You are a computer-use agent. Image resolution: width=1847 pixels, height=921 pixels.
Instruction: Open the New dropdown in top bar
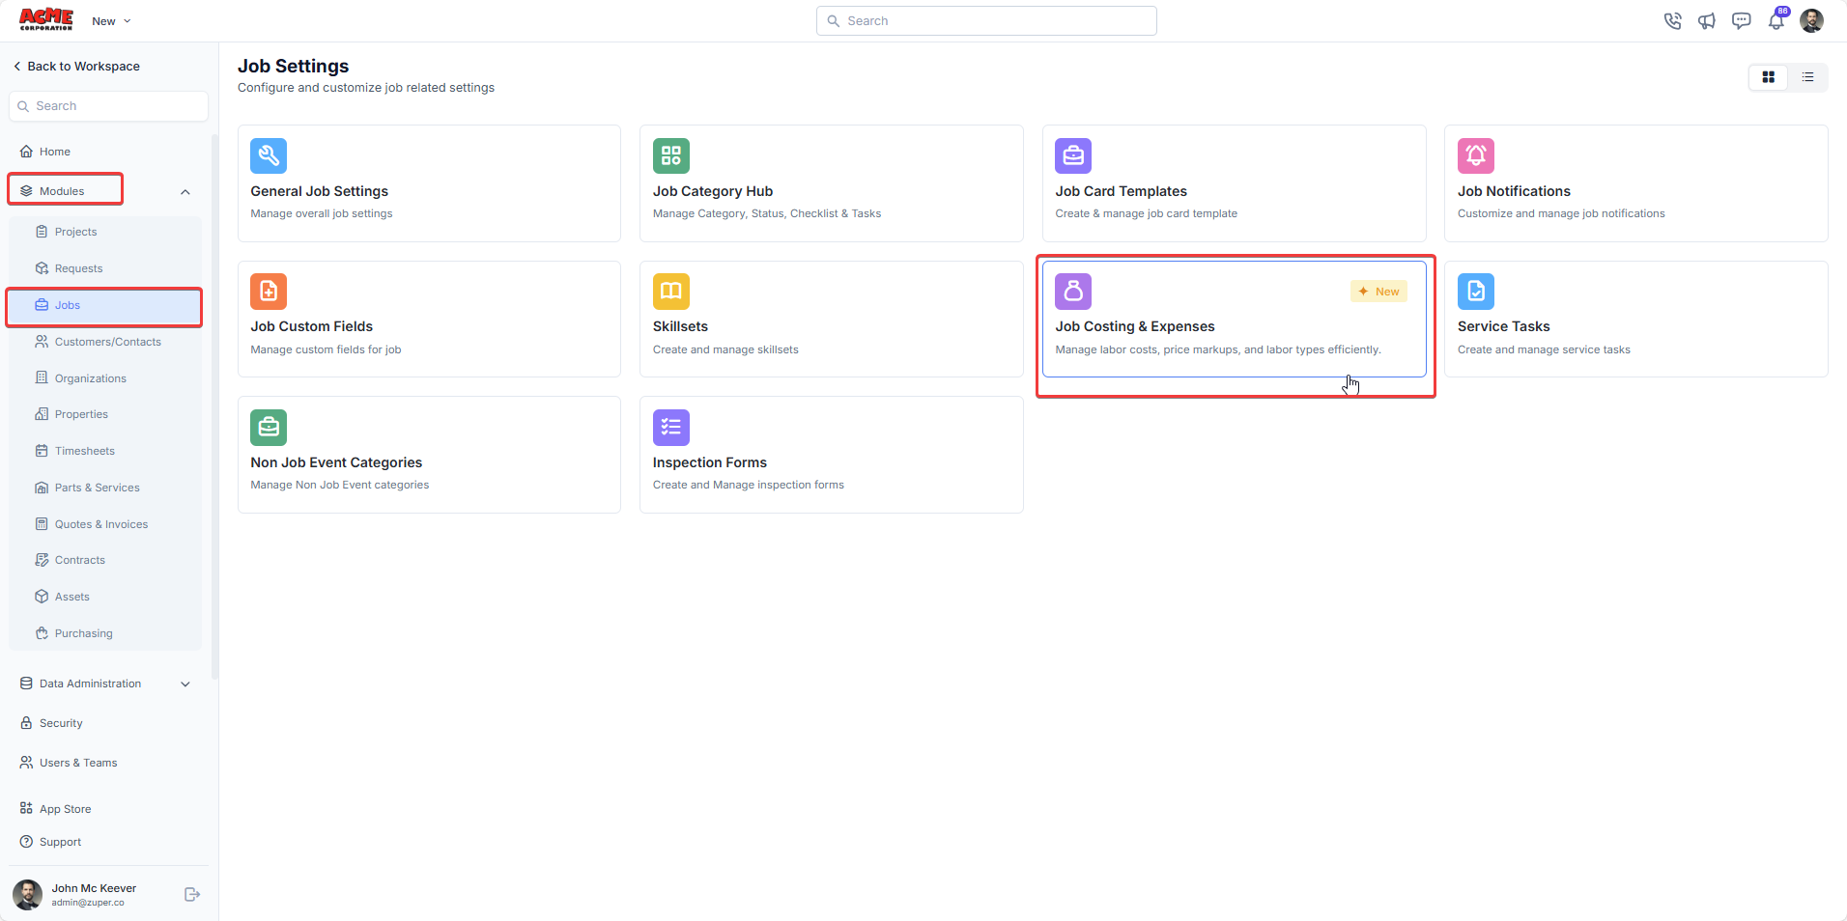(x=111, y=21)
